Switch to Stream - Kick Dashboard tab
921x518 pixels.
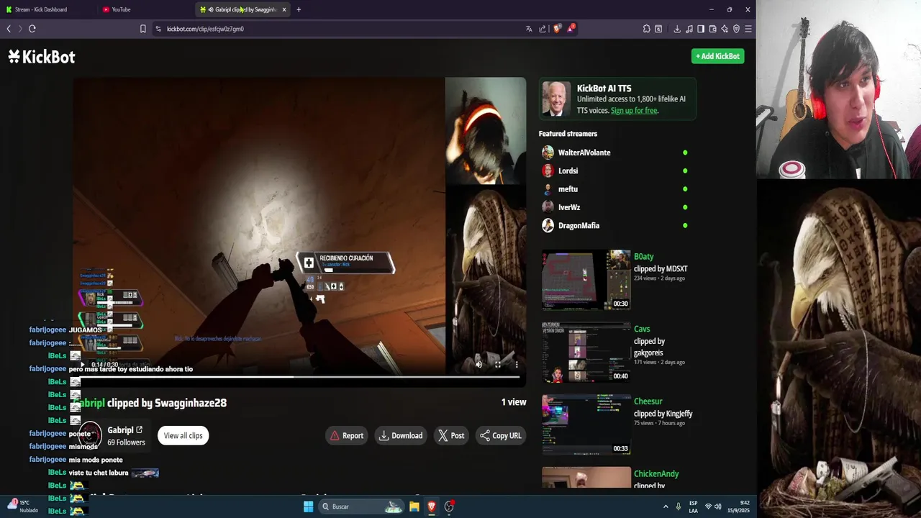[x=42, y=9]
